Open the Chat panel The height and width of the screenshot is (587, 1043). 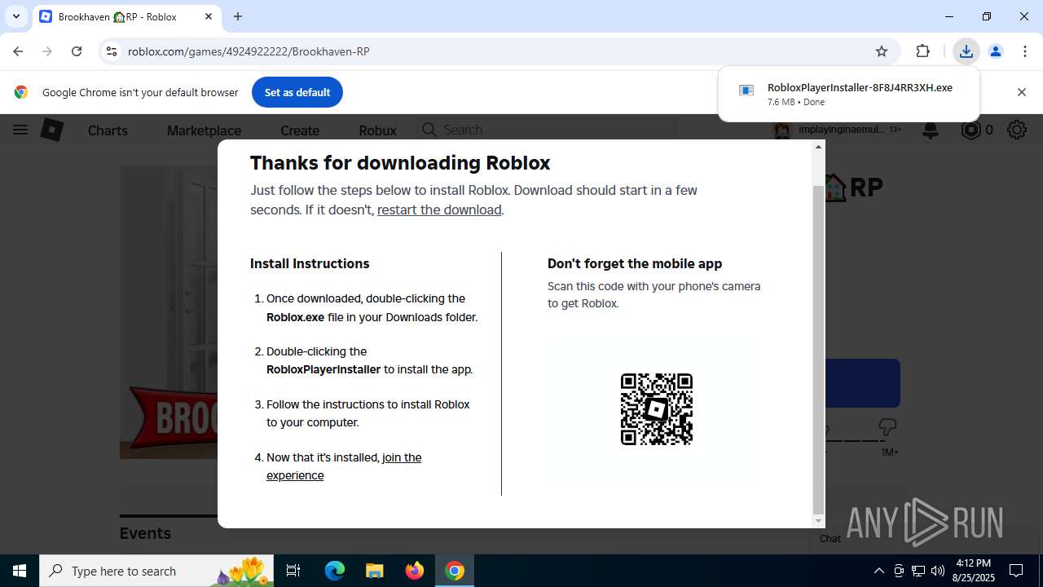(830, 538)
